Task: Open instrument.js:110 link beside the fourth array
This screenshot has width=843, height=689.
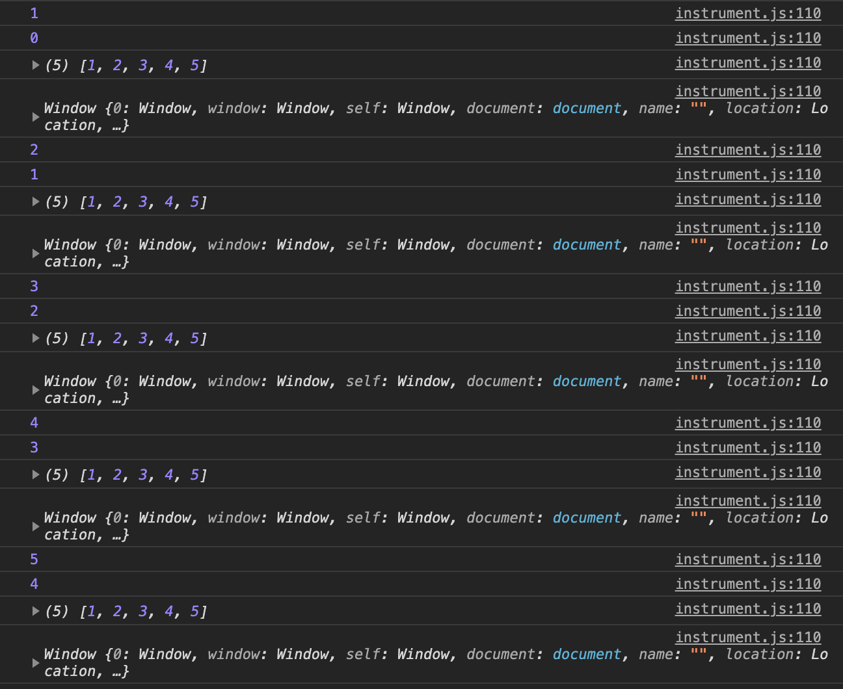Action: (x=748, y=472)
